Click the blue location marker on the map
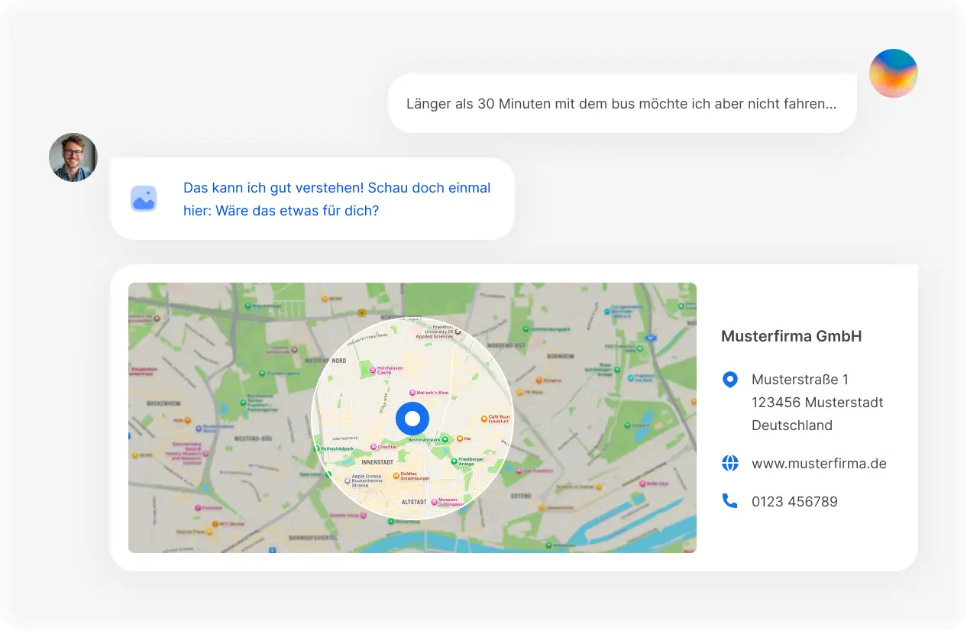967x631 pixels. 412,419
